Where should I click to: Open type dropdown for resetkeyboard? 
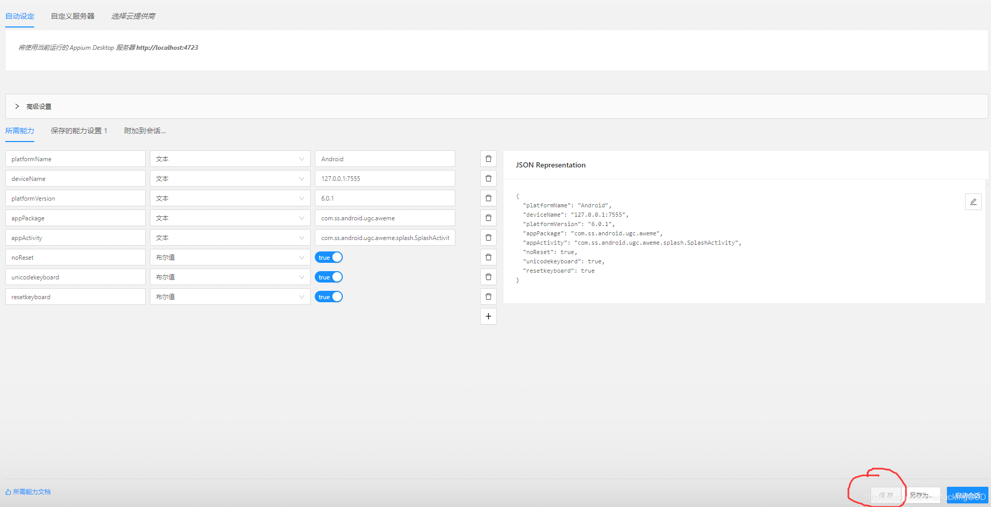tap(230, 297)
